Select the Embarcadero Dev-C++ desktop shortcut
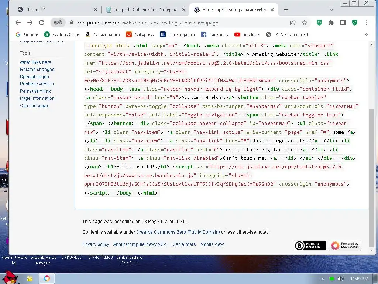The height and width of the screenshot is (284, 378). tap(130, 260)
